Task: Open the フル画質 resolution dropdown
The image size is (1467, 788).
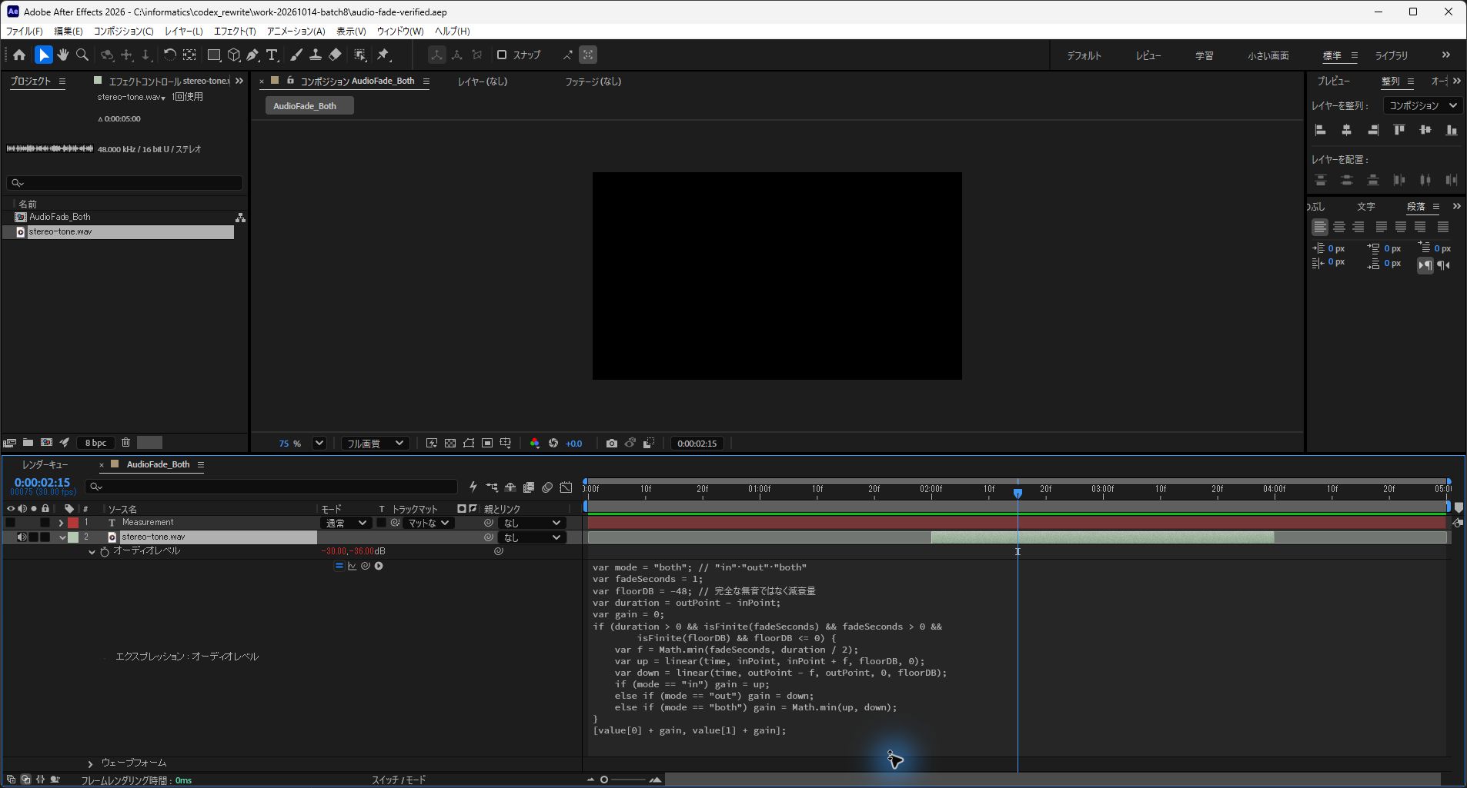Action: [x=375, y=443]
